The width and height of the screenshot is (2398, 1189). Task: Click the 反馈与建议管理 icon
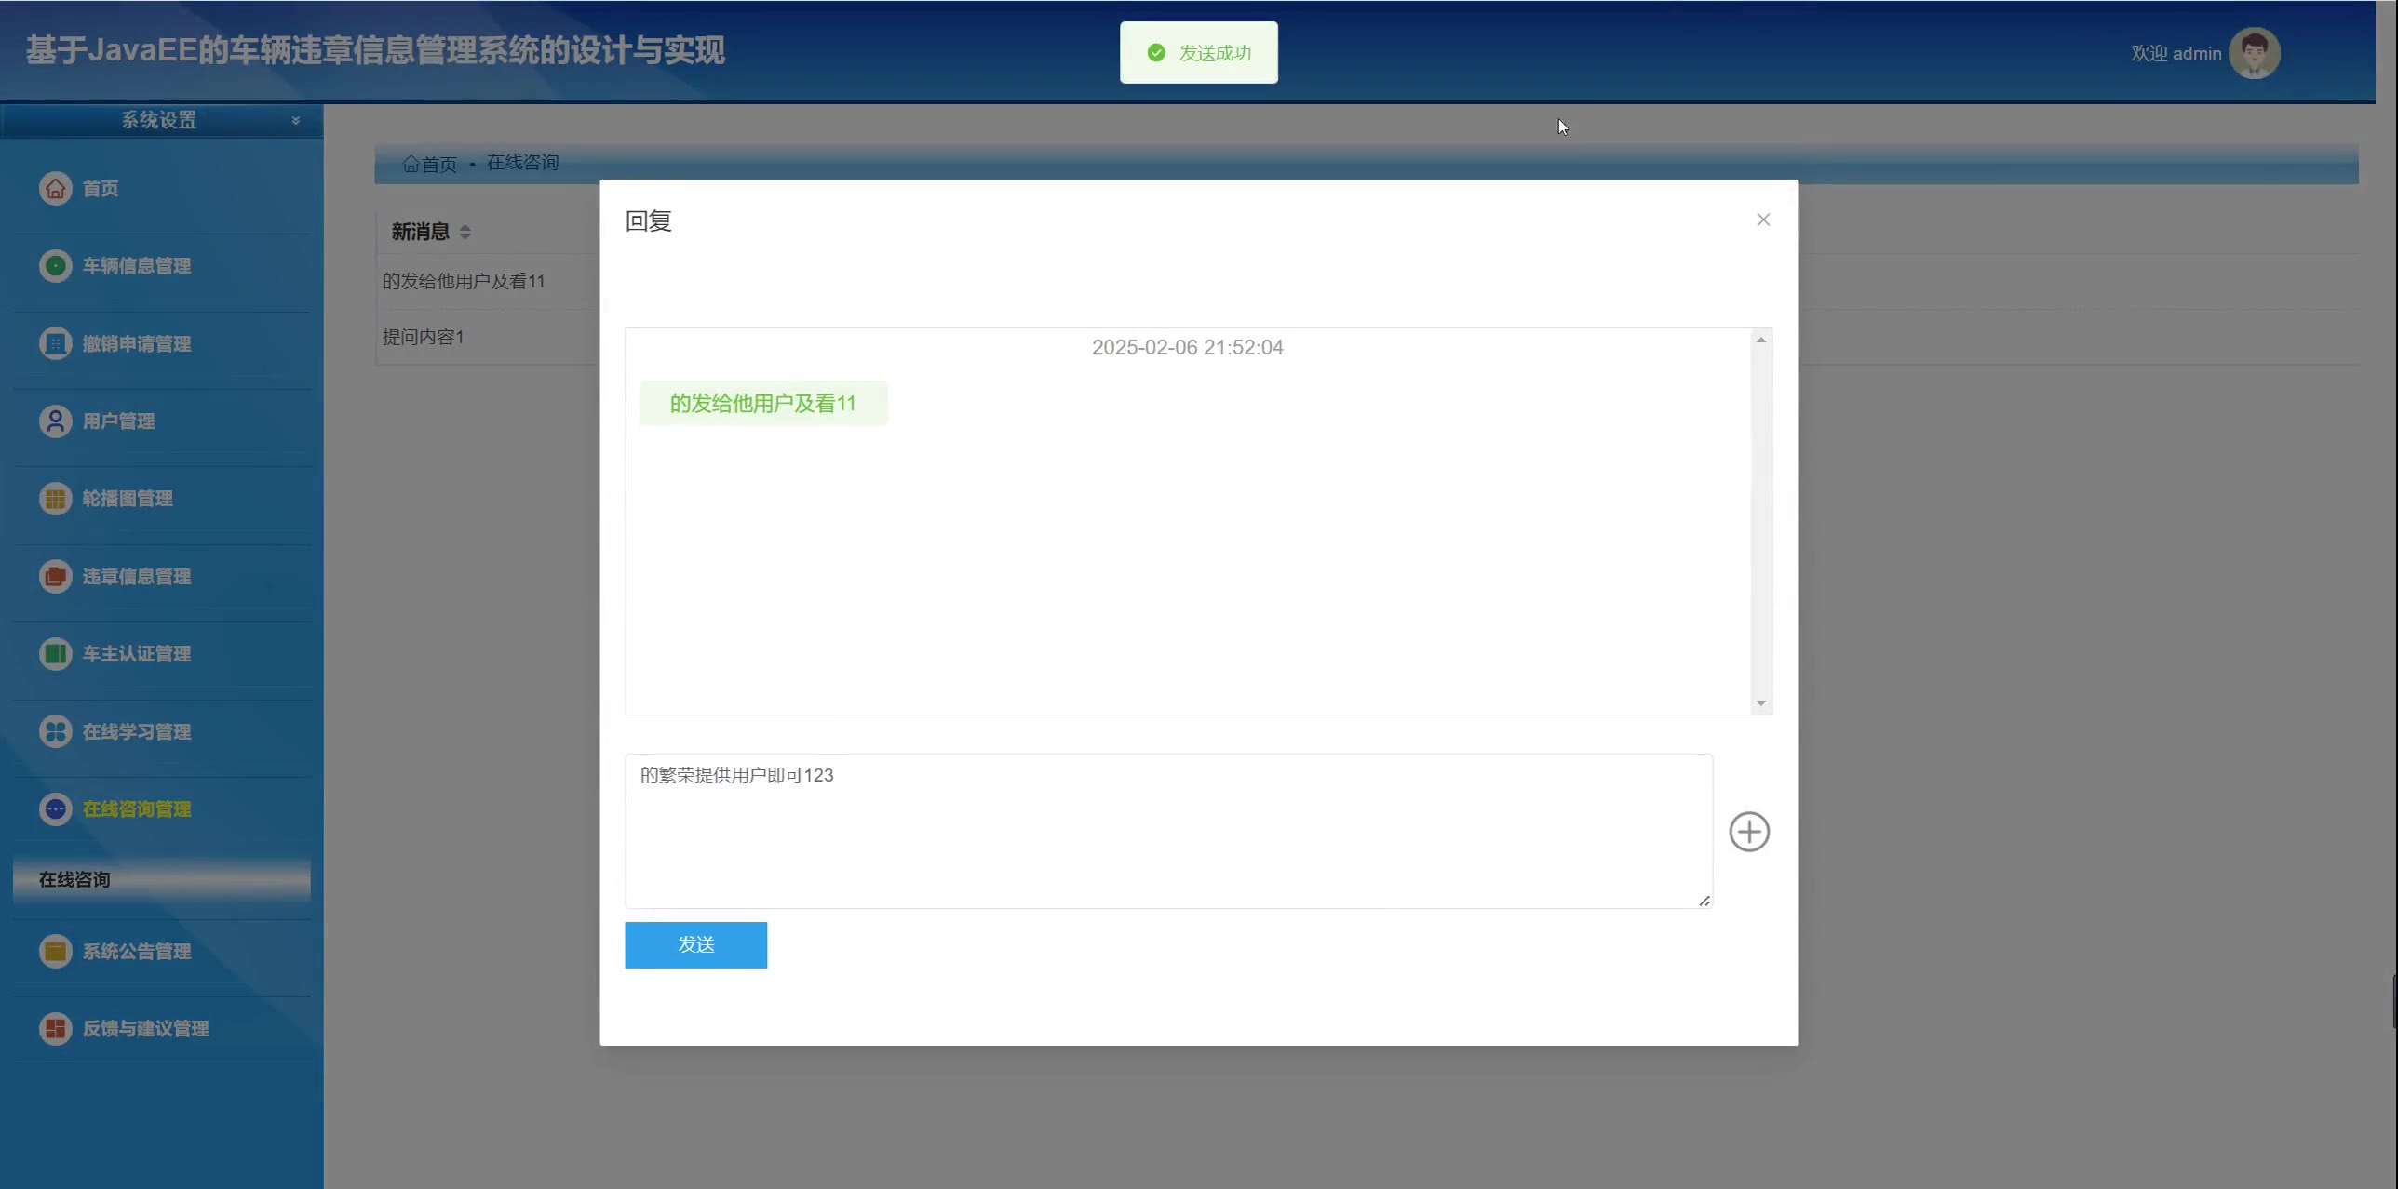(56, 1029)
